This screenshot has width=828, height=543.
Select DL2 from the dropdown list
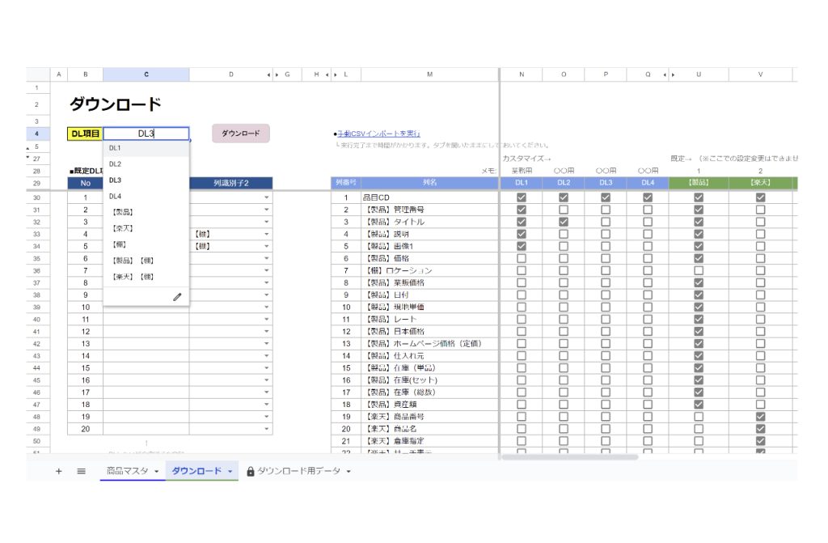(115, 164)
